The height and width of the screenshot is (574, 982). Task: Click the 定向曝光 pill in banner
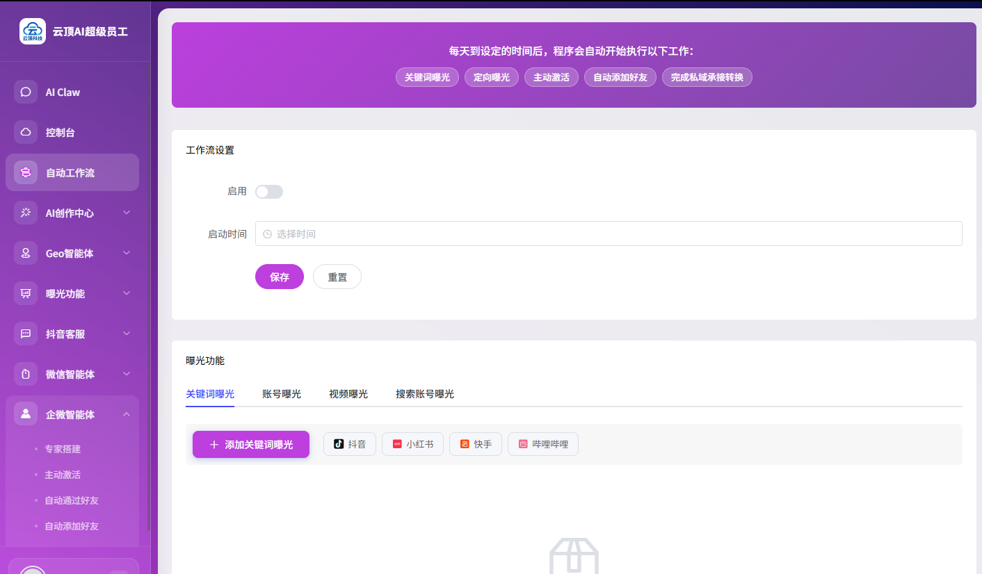[492, 77]
